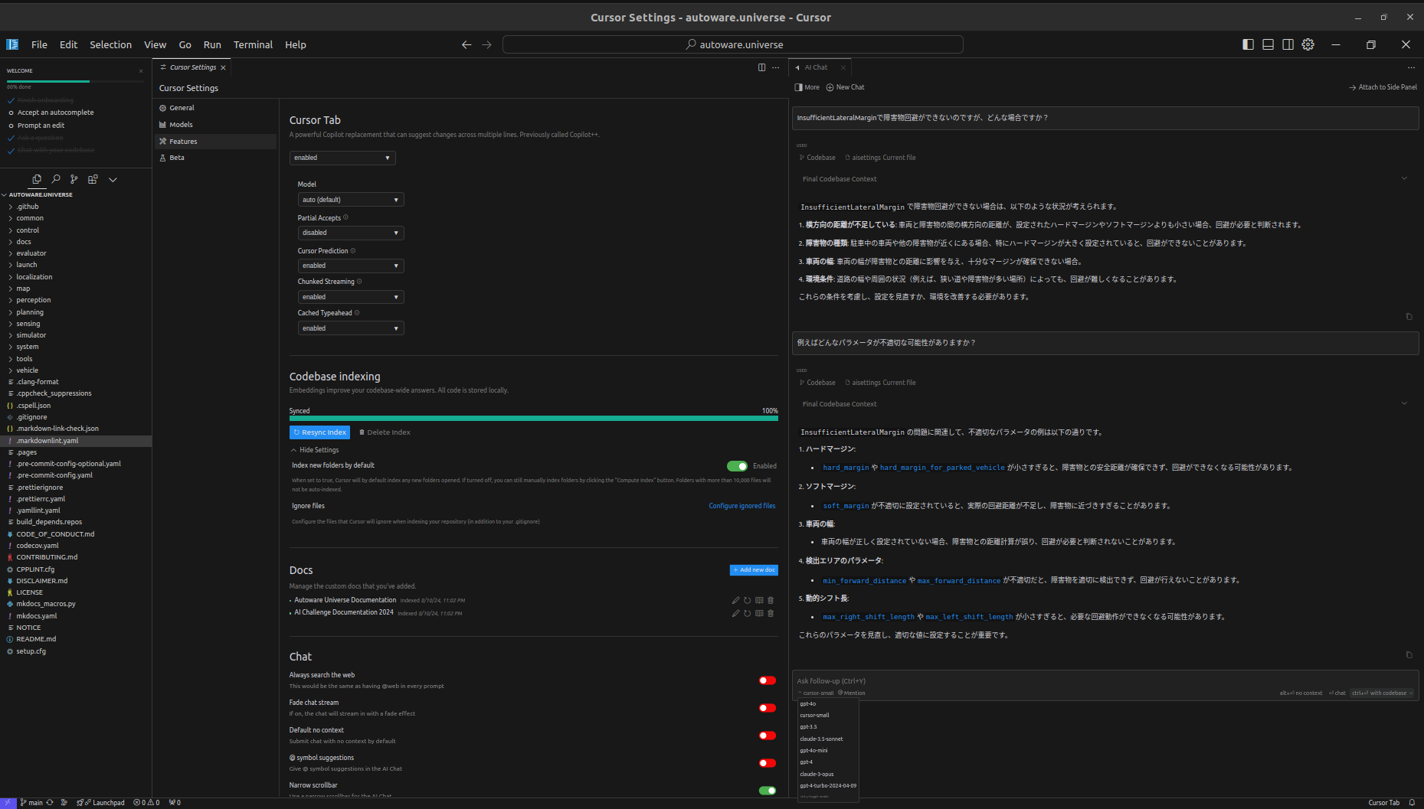Delete the Autoware Universe Documentation doc

pyautogui.click(x=771, y=601)
